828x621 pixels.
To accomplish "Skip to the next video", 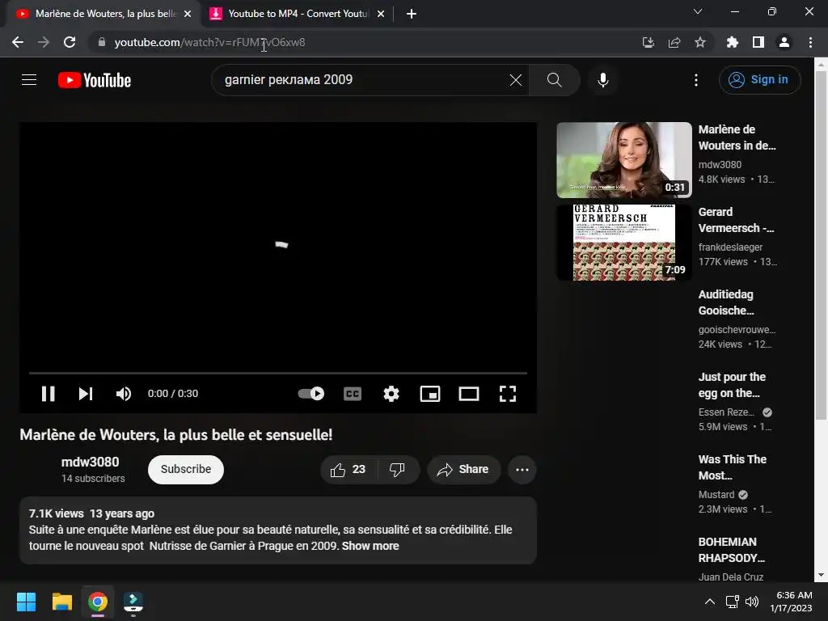I will click(x=86, y=394).
